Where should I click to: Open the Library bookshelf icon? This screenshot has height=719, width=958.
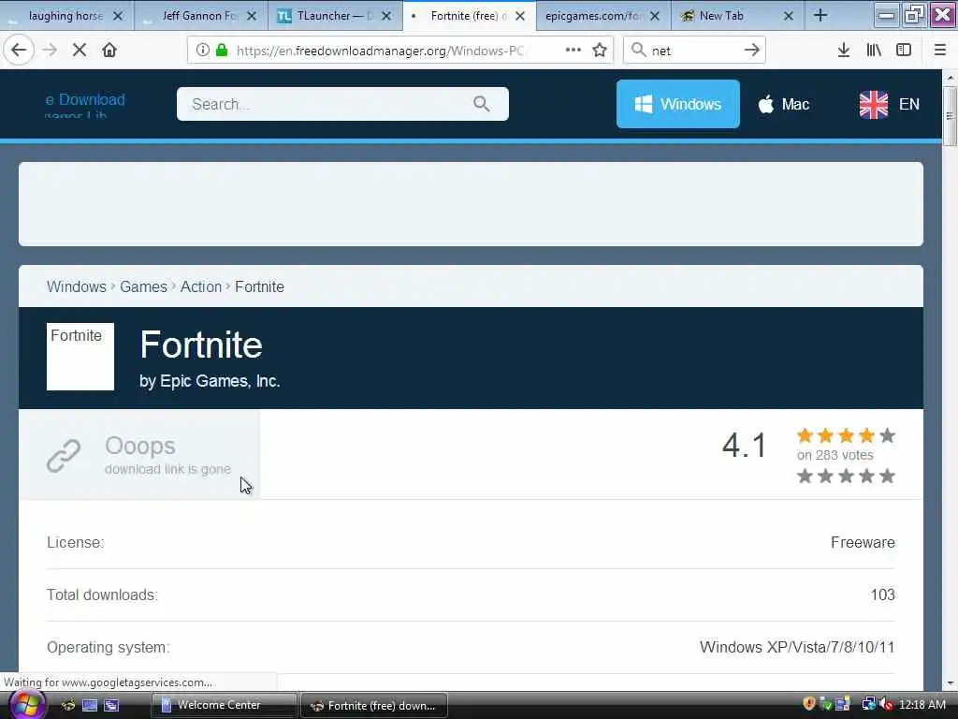874,51
